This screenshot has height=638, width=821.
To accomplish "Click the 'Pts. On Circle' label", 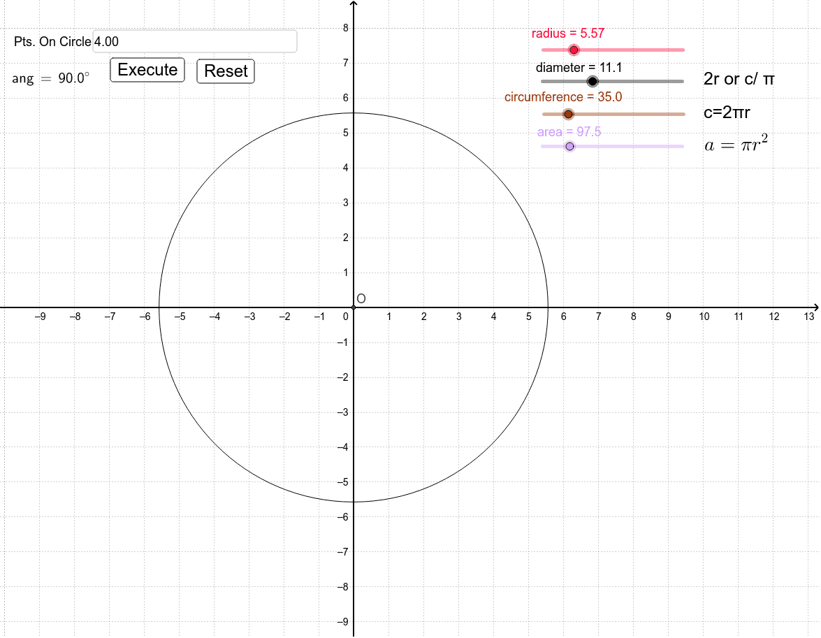I will tap(52, 42).
